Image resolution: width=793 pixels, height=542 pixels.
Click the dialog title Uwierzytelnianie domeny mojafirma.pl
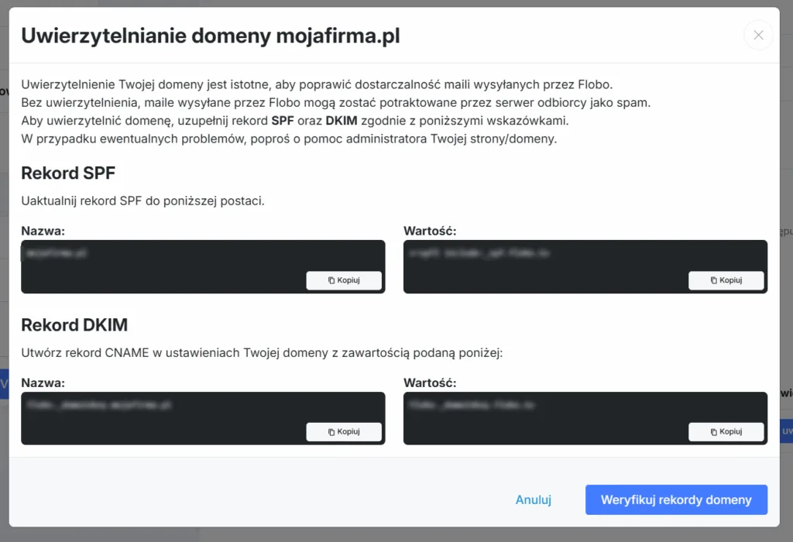[x=211, y=36]
